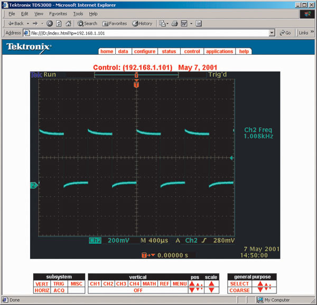Open the Forward button dropdown arrow
317x305 pixels.
[x=42, y=24]
